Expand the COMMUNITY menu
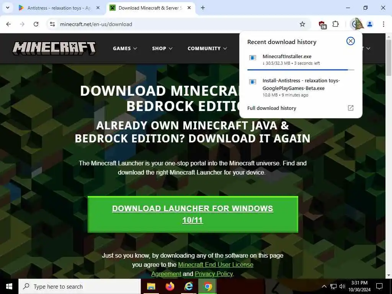Viewport: 392px width, 294px height. 207,49
